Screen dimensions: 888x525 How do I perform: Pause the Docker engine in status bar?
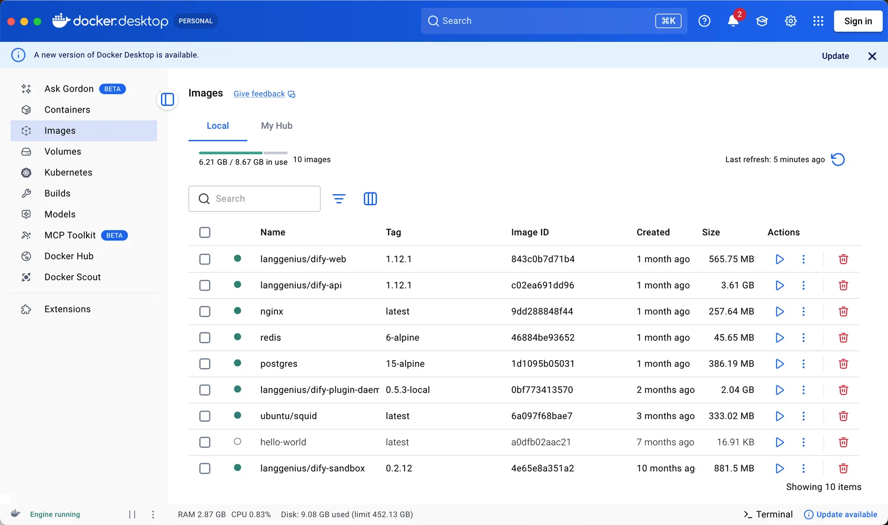tap(132, 514)
